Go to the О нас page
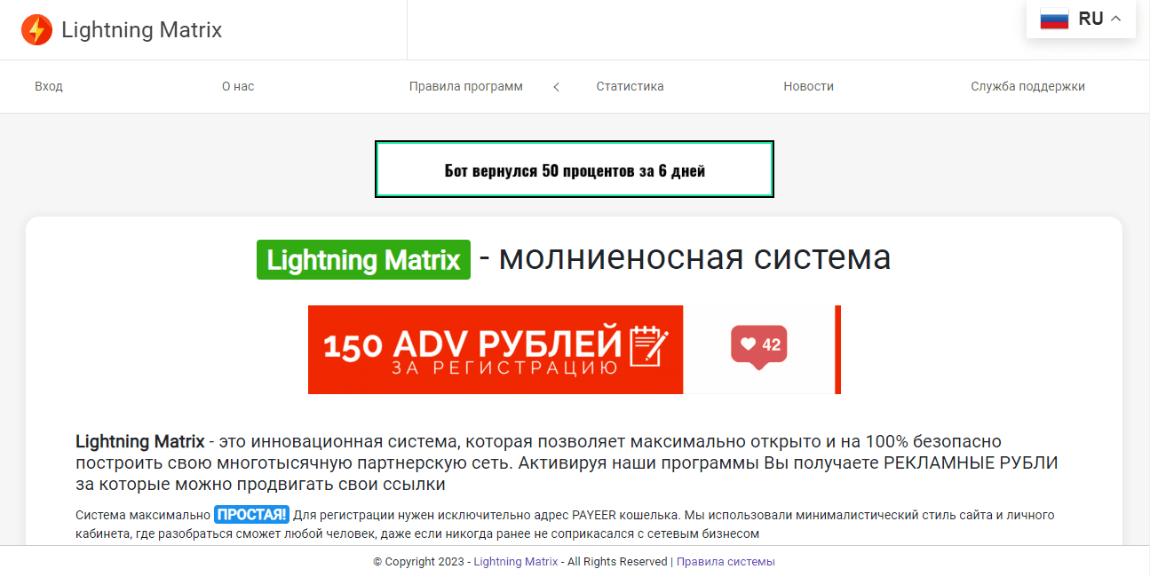 point(238,86)
